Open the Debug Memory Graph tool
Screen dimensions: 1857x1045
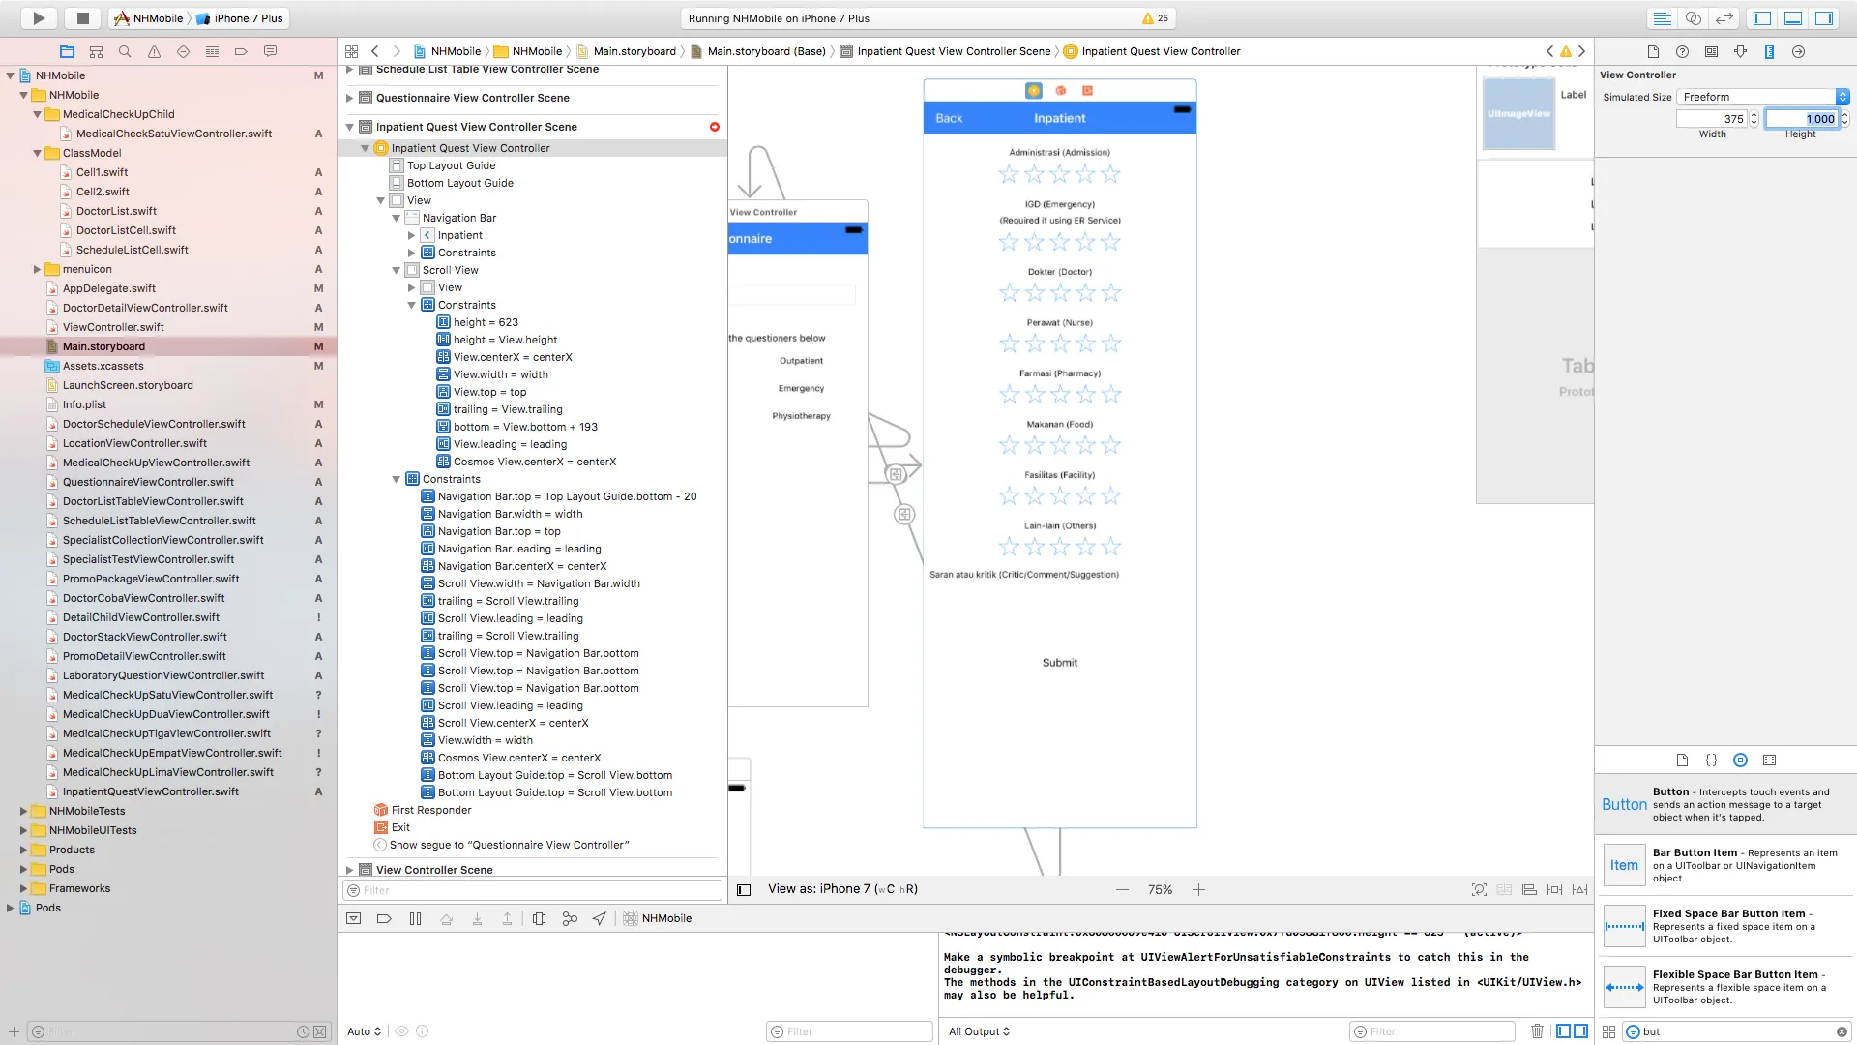click(570, 918)
